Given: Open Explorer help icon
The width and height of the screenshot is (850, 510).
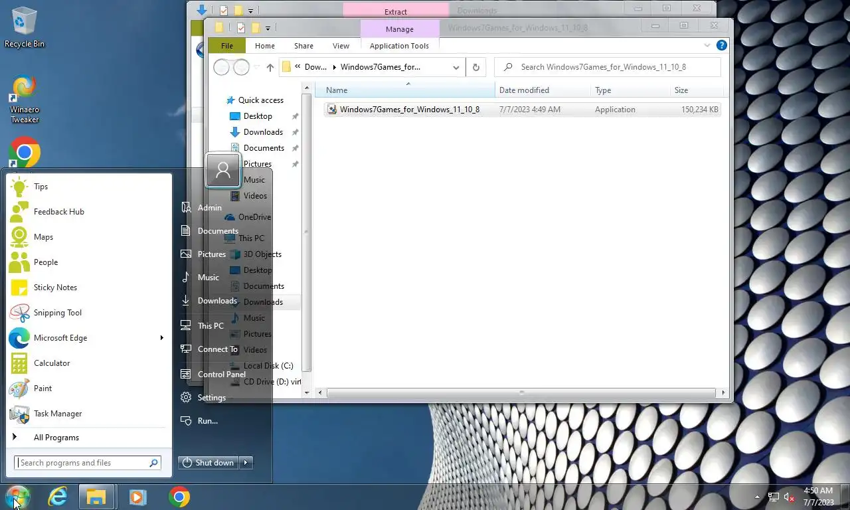Looking at the screenshot, I should (x=721, y=46).
